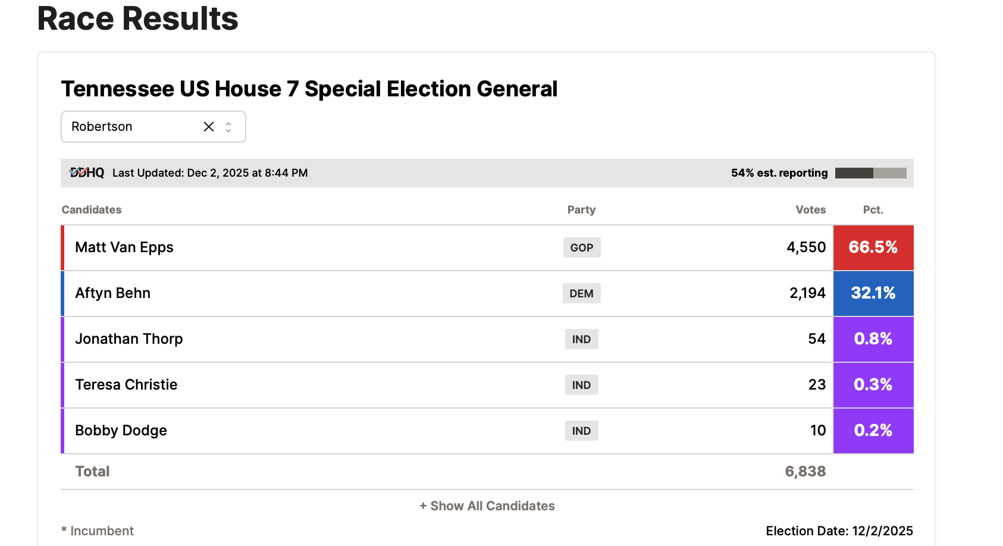
Task: Select the GOP party badge
Action: [582, 248]
